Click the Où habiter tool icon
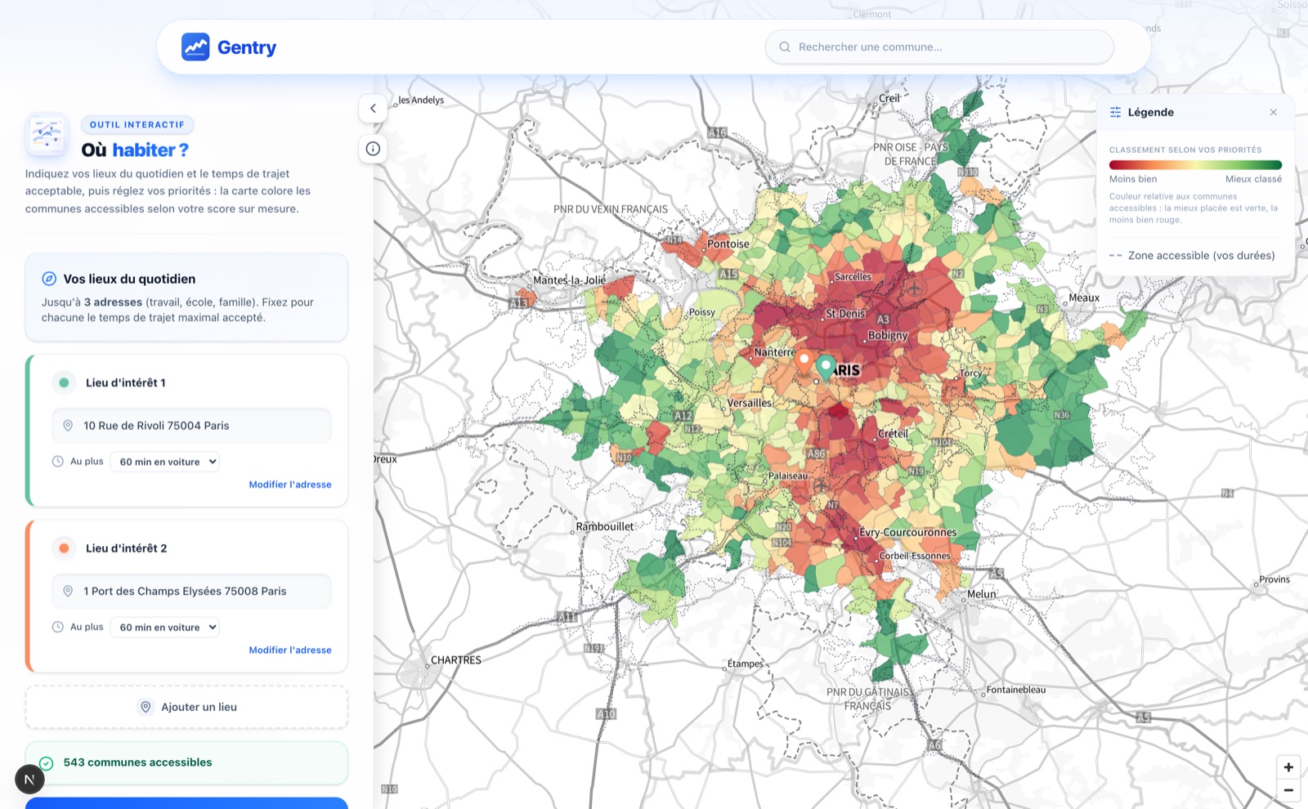This screenshot has height=809, width=1308. point(47,134)
